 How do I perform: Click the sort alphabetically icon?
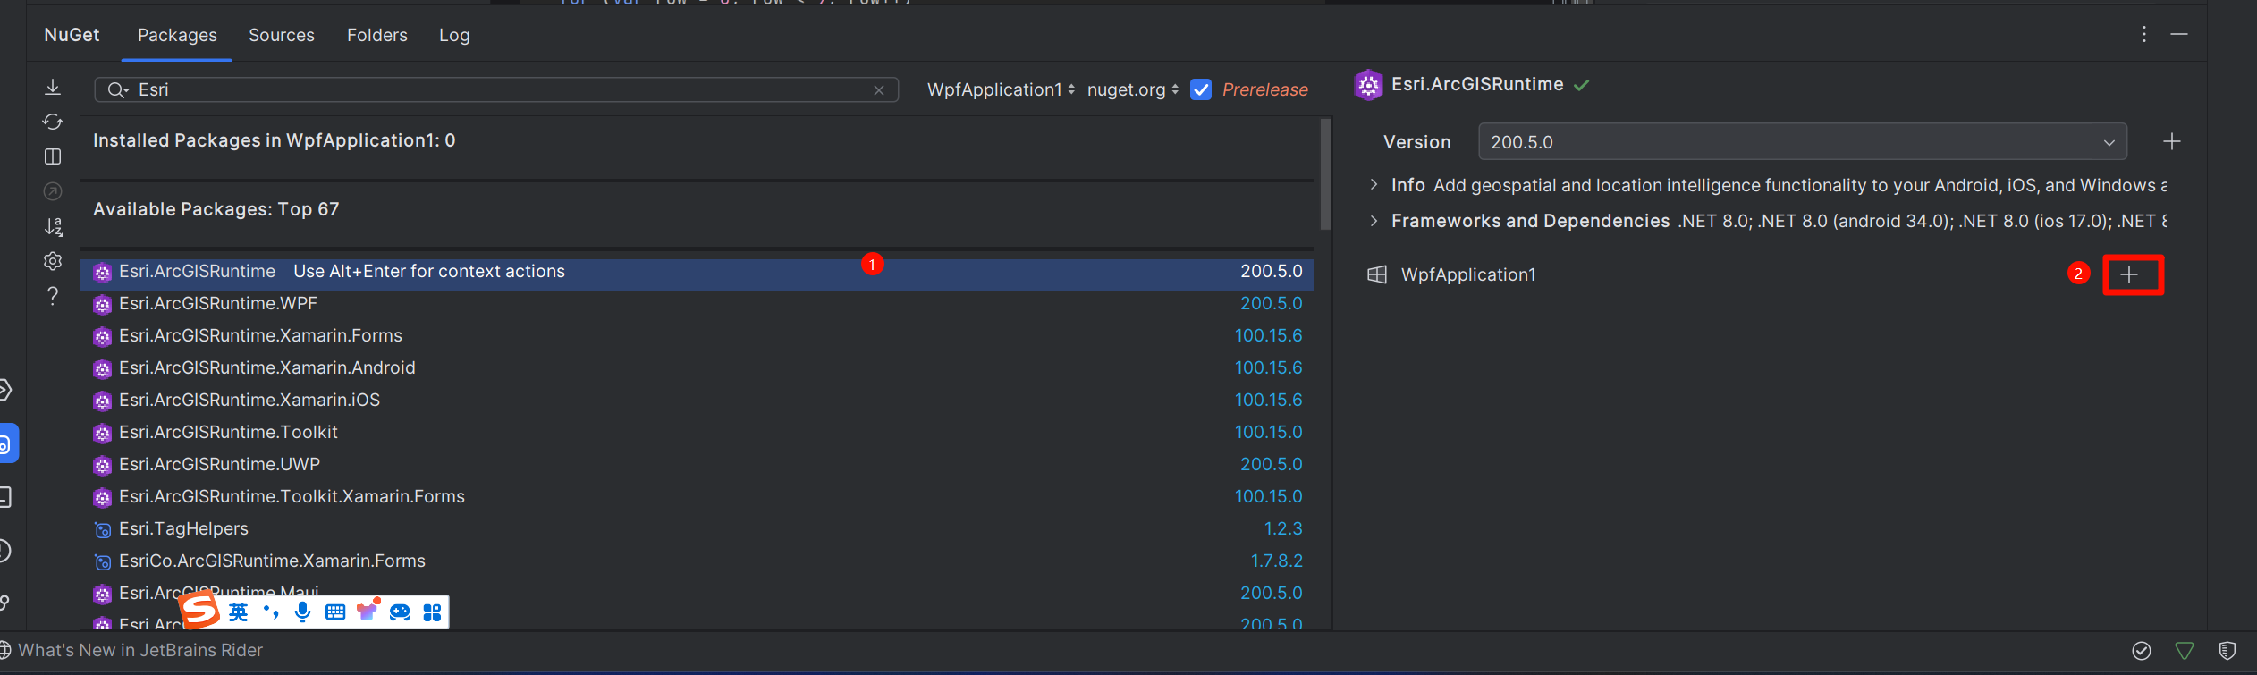(53, 226)
